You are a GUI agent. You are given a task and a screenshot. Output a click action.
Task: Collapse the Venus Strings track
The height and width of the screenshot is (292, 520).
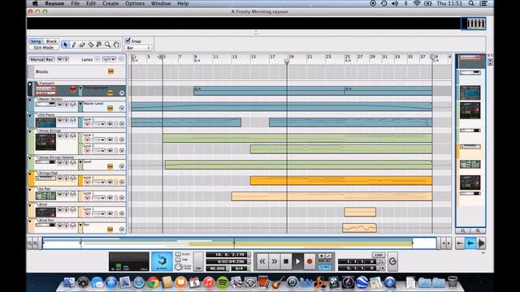(29, 131)
